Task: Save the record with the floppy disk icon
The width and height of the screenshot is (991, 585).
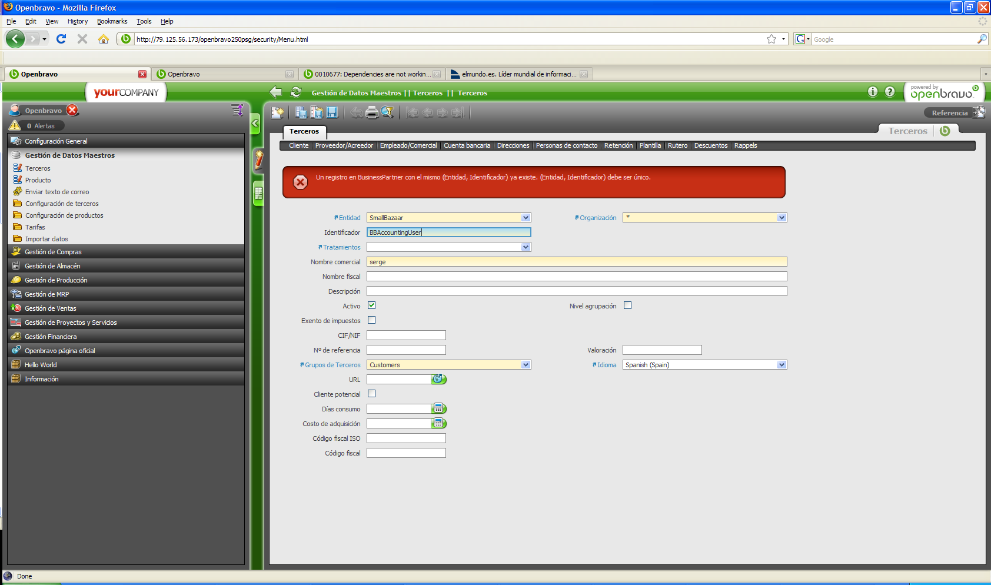Action: tap(332, 112)
